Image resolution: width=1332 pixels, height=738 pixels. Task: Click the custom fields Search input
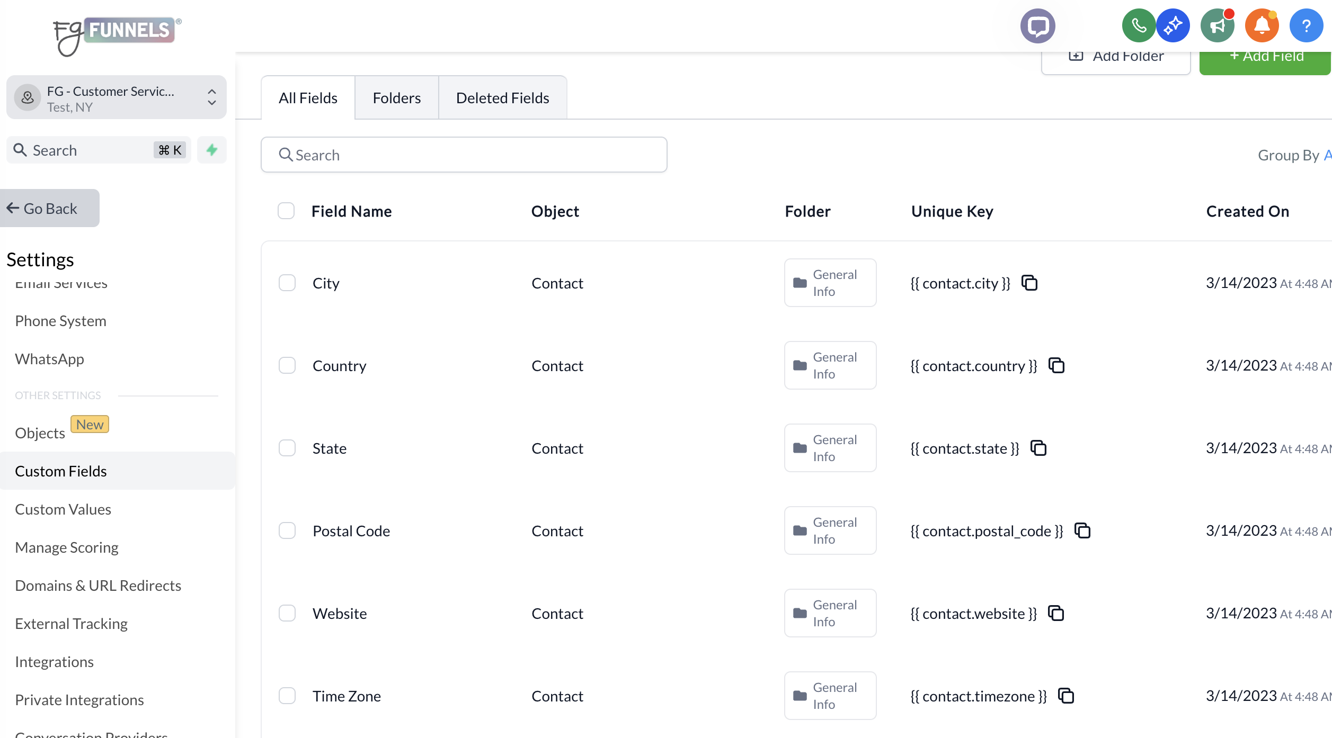pyautogui.click(x=464, y=155)
